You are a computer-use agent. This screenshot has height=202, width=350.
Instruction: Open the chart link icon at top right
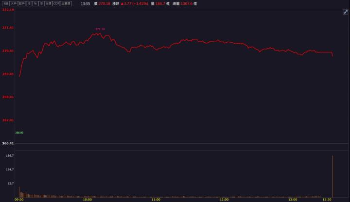click(345, 12)
